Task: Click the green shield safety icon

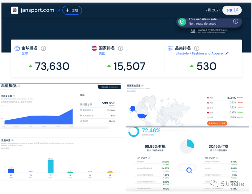Action: (x=182, y=22)
